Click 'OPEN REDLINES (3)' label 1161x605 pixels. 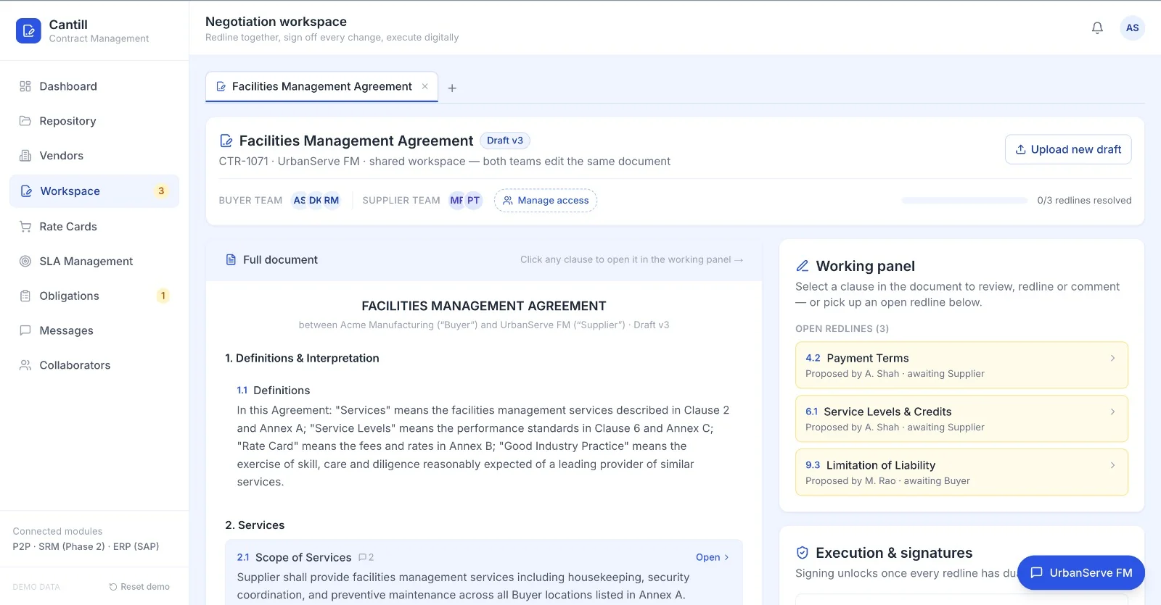click(842, 329)
